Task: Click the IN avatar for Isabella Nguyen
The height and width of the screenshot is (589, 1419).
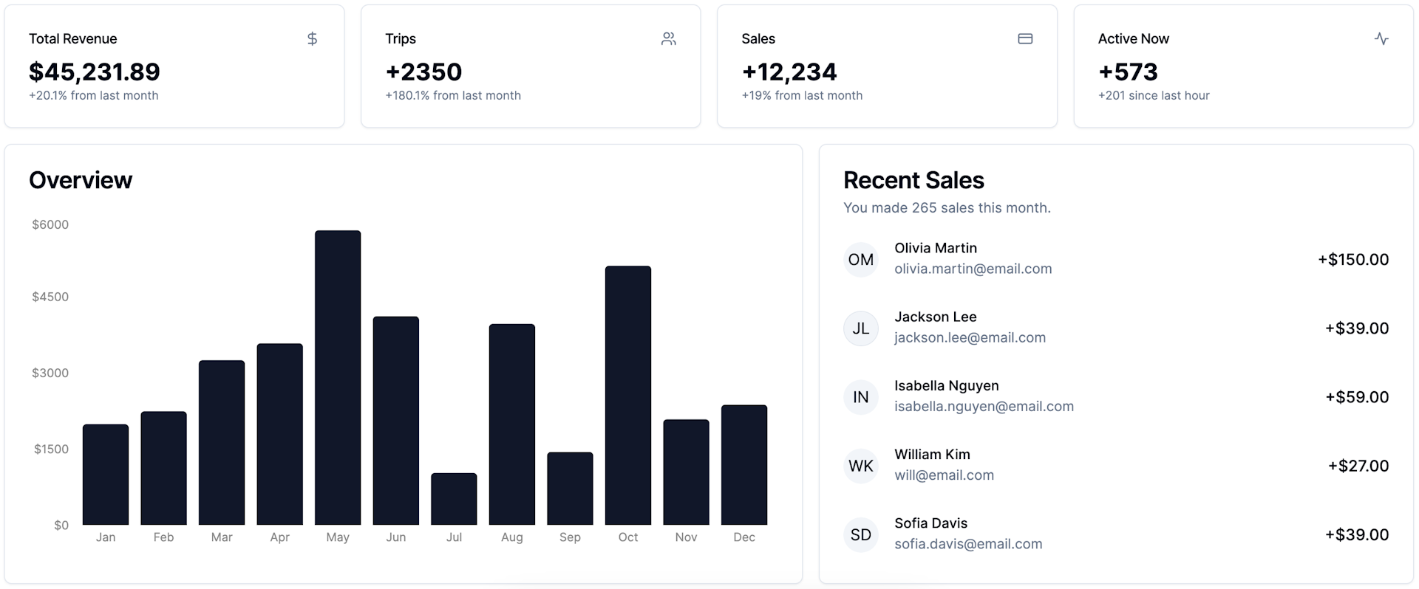Action: [x=861, y=397]
